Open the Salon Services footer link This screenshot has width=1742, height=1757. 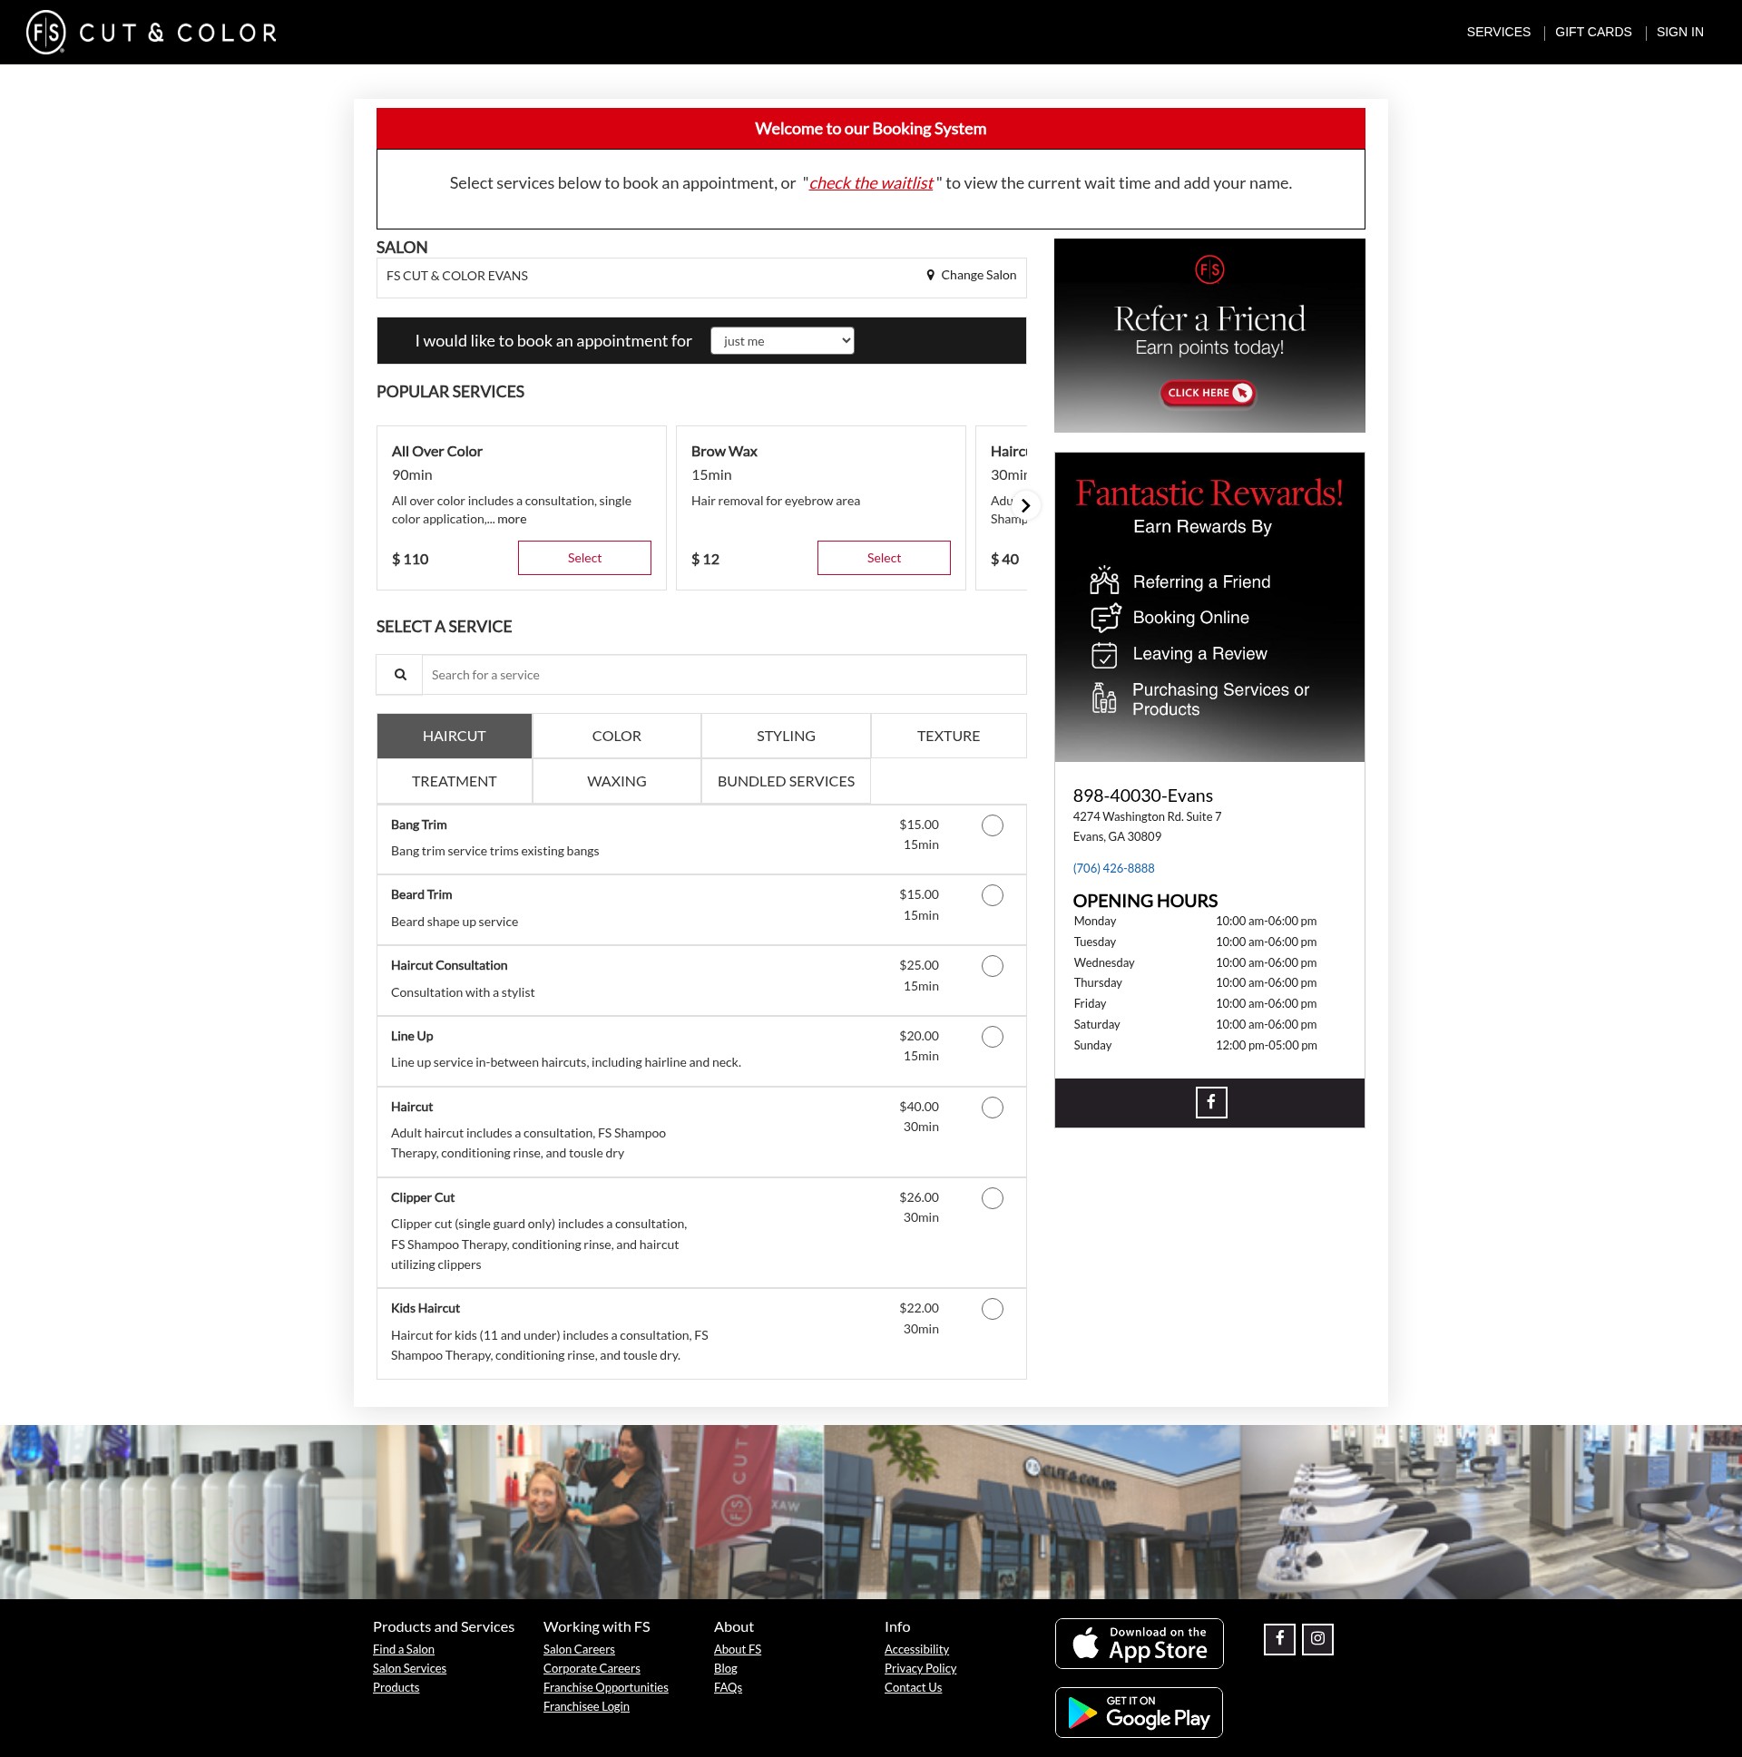pos(409,1668)
